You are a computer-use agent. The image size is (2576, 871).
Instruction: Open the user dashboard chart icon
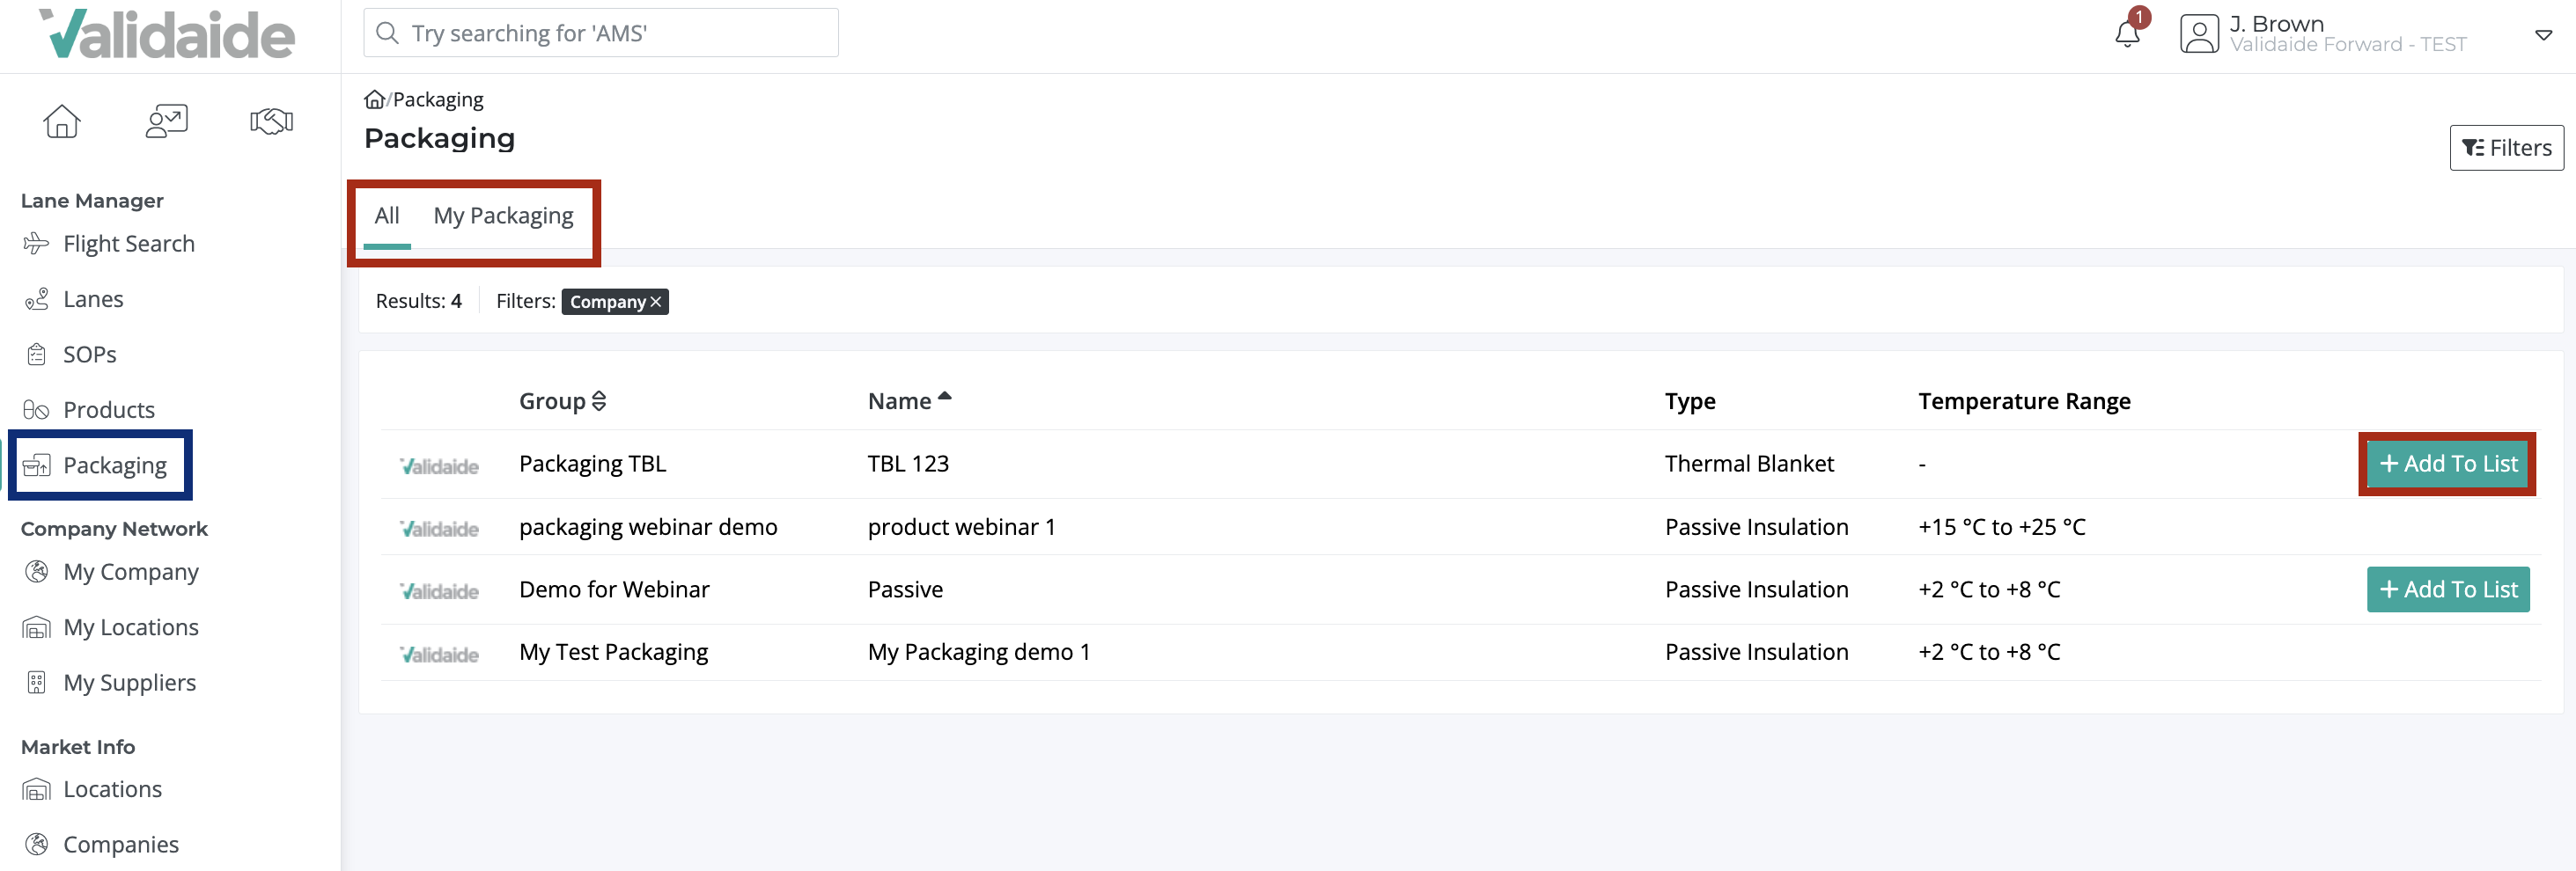[x=166, y=121]
